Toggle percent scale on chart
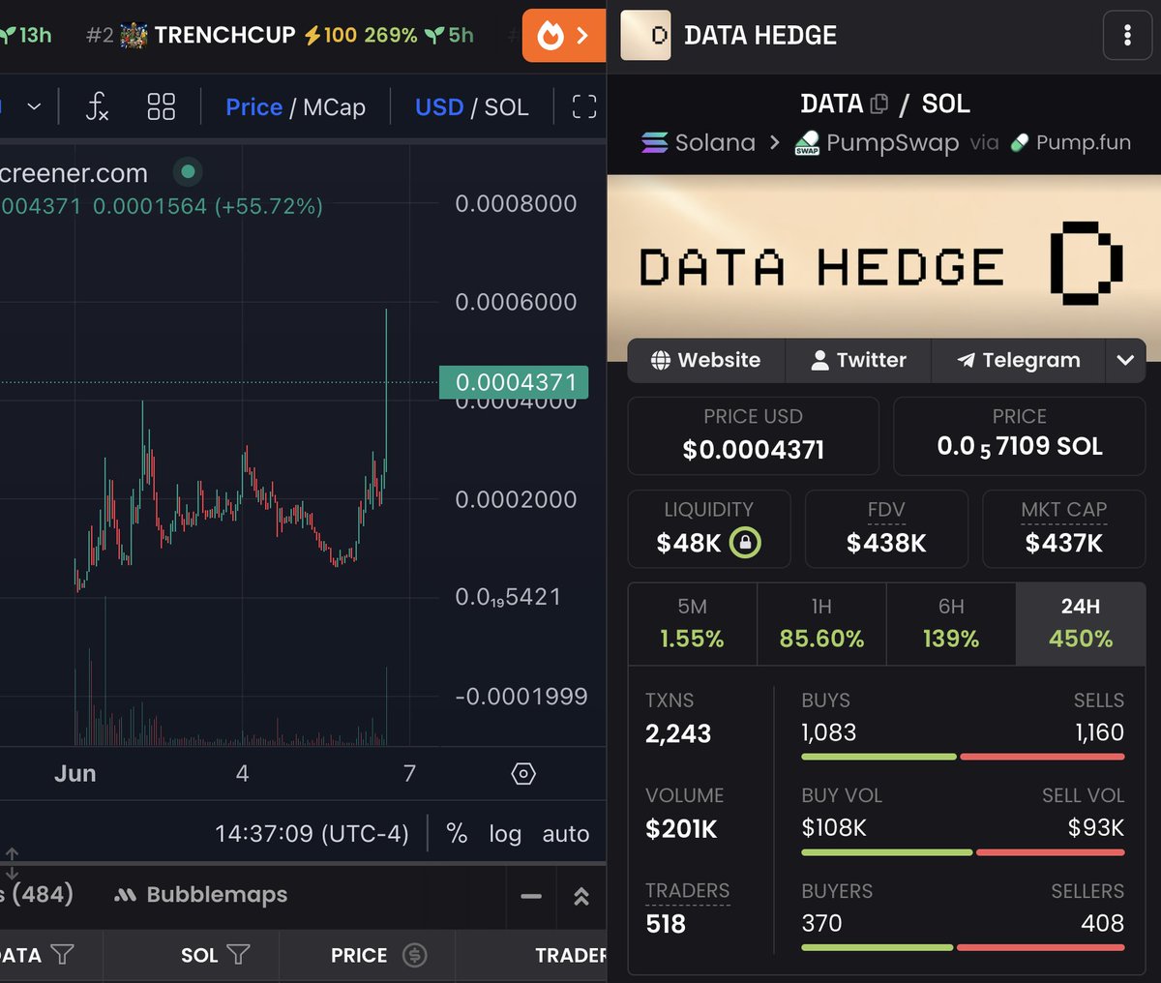Screen dimensions: 1161x983 (457, 833)
